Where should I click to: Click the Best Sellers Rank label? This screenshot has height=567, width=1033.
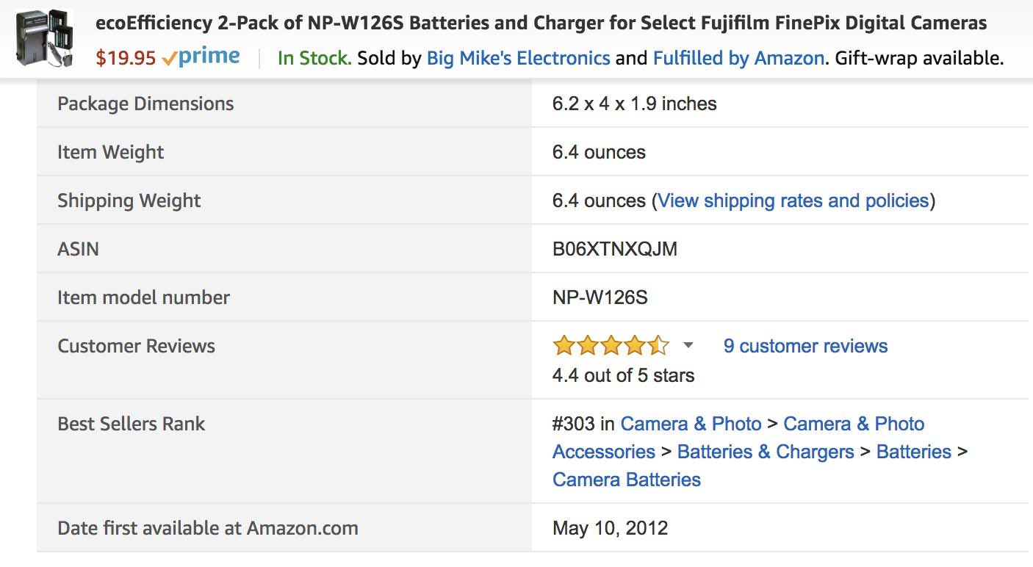(132, 424)
